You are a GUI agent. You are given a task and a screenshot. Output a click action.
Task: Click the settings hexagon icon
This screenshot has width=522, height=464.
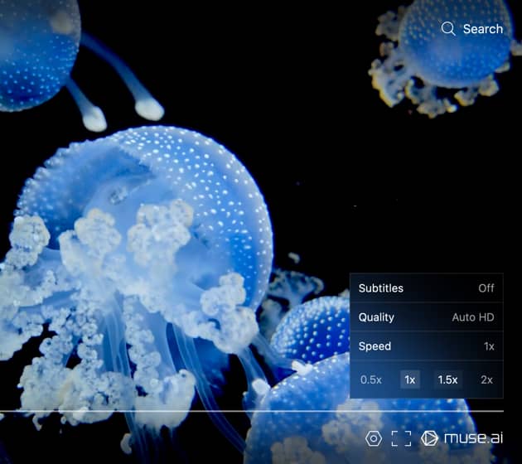[x=374, y=438]
